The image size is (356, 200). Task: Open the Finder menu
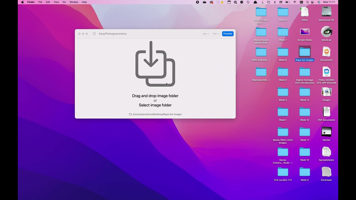pyautogui.click(x=31, y=2)
